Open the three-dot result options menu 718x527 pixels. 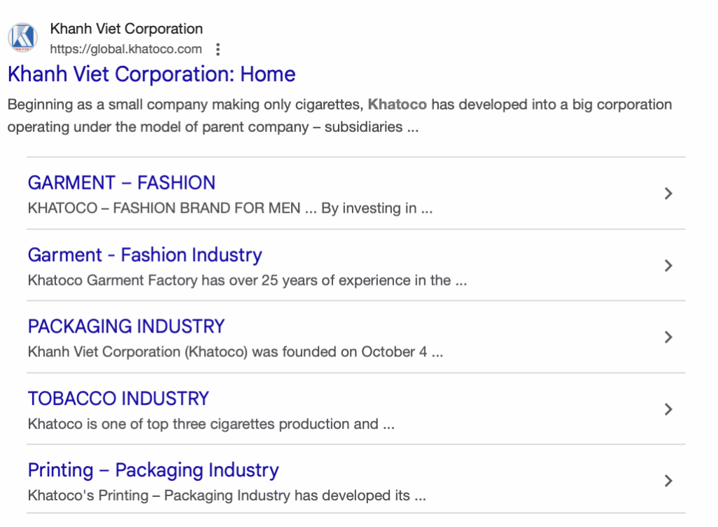218,49
